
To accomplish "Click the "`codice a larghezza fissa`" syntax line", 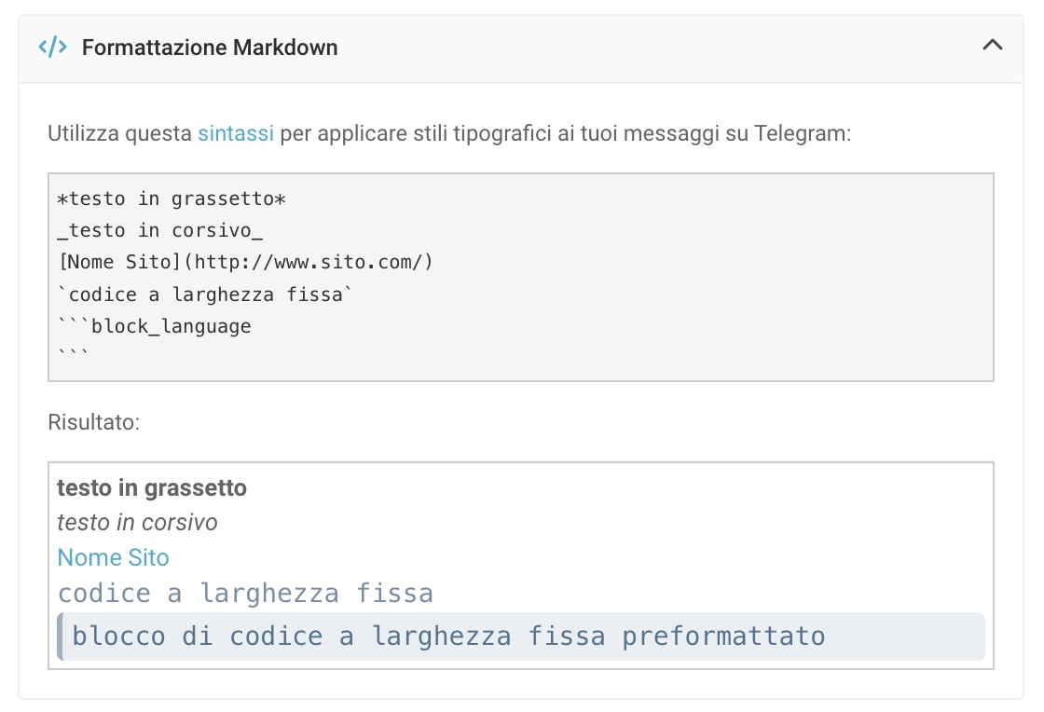I will click(x=205, y=294).
